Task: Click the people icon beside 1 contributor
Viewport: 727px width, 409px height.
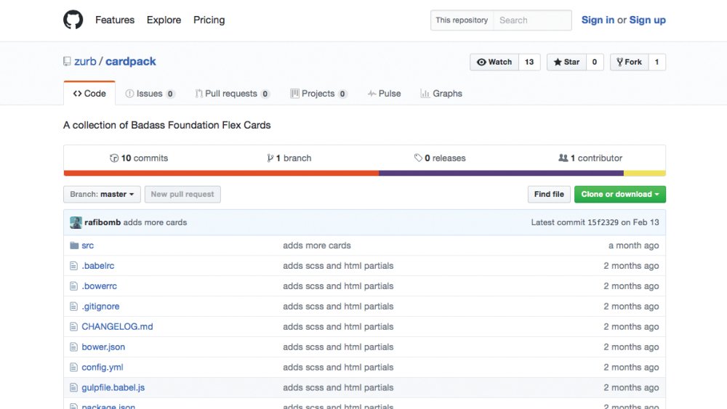Action: tap(563, 158)
